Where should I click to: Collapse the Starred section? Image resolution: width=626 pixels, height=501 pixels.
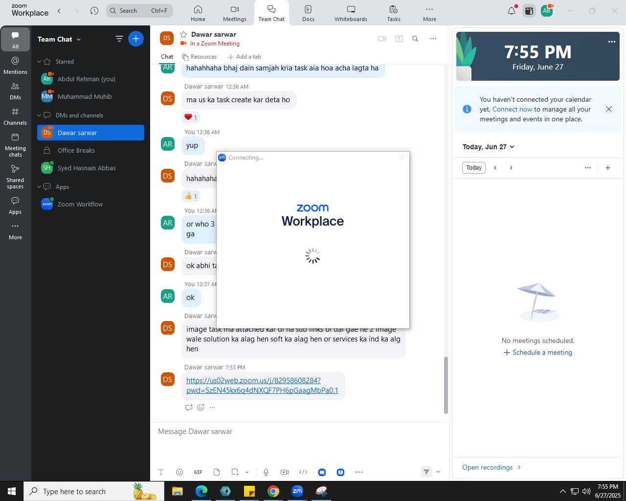coord(39,62)
